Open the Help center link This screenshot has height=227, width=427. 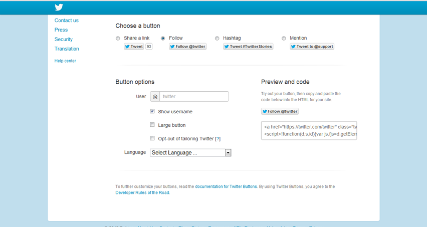coord(65,61)
